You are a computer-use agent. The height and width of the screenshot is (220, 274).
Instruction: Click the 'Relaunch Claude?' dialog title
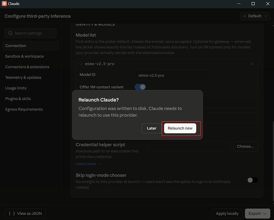[x=98, y=100]
